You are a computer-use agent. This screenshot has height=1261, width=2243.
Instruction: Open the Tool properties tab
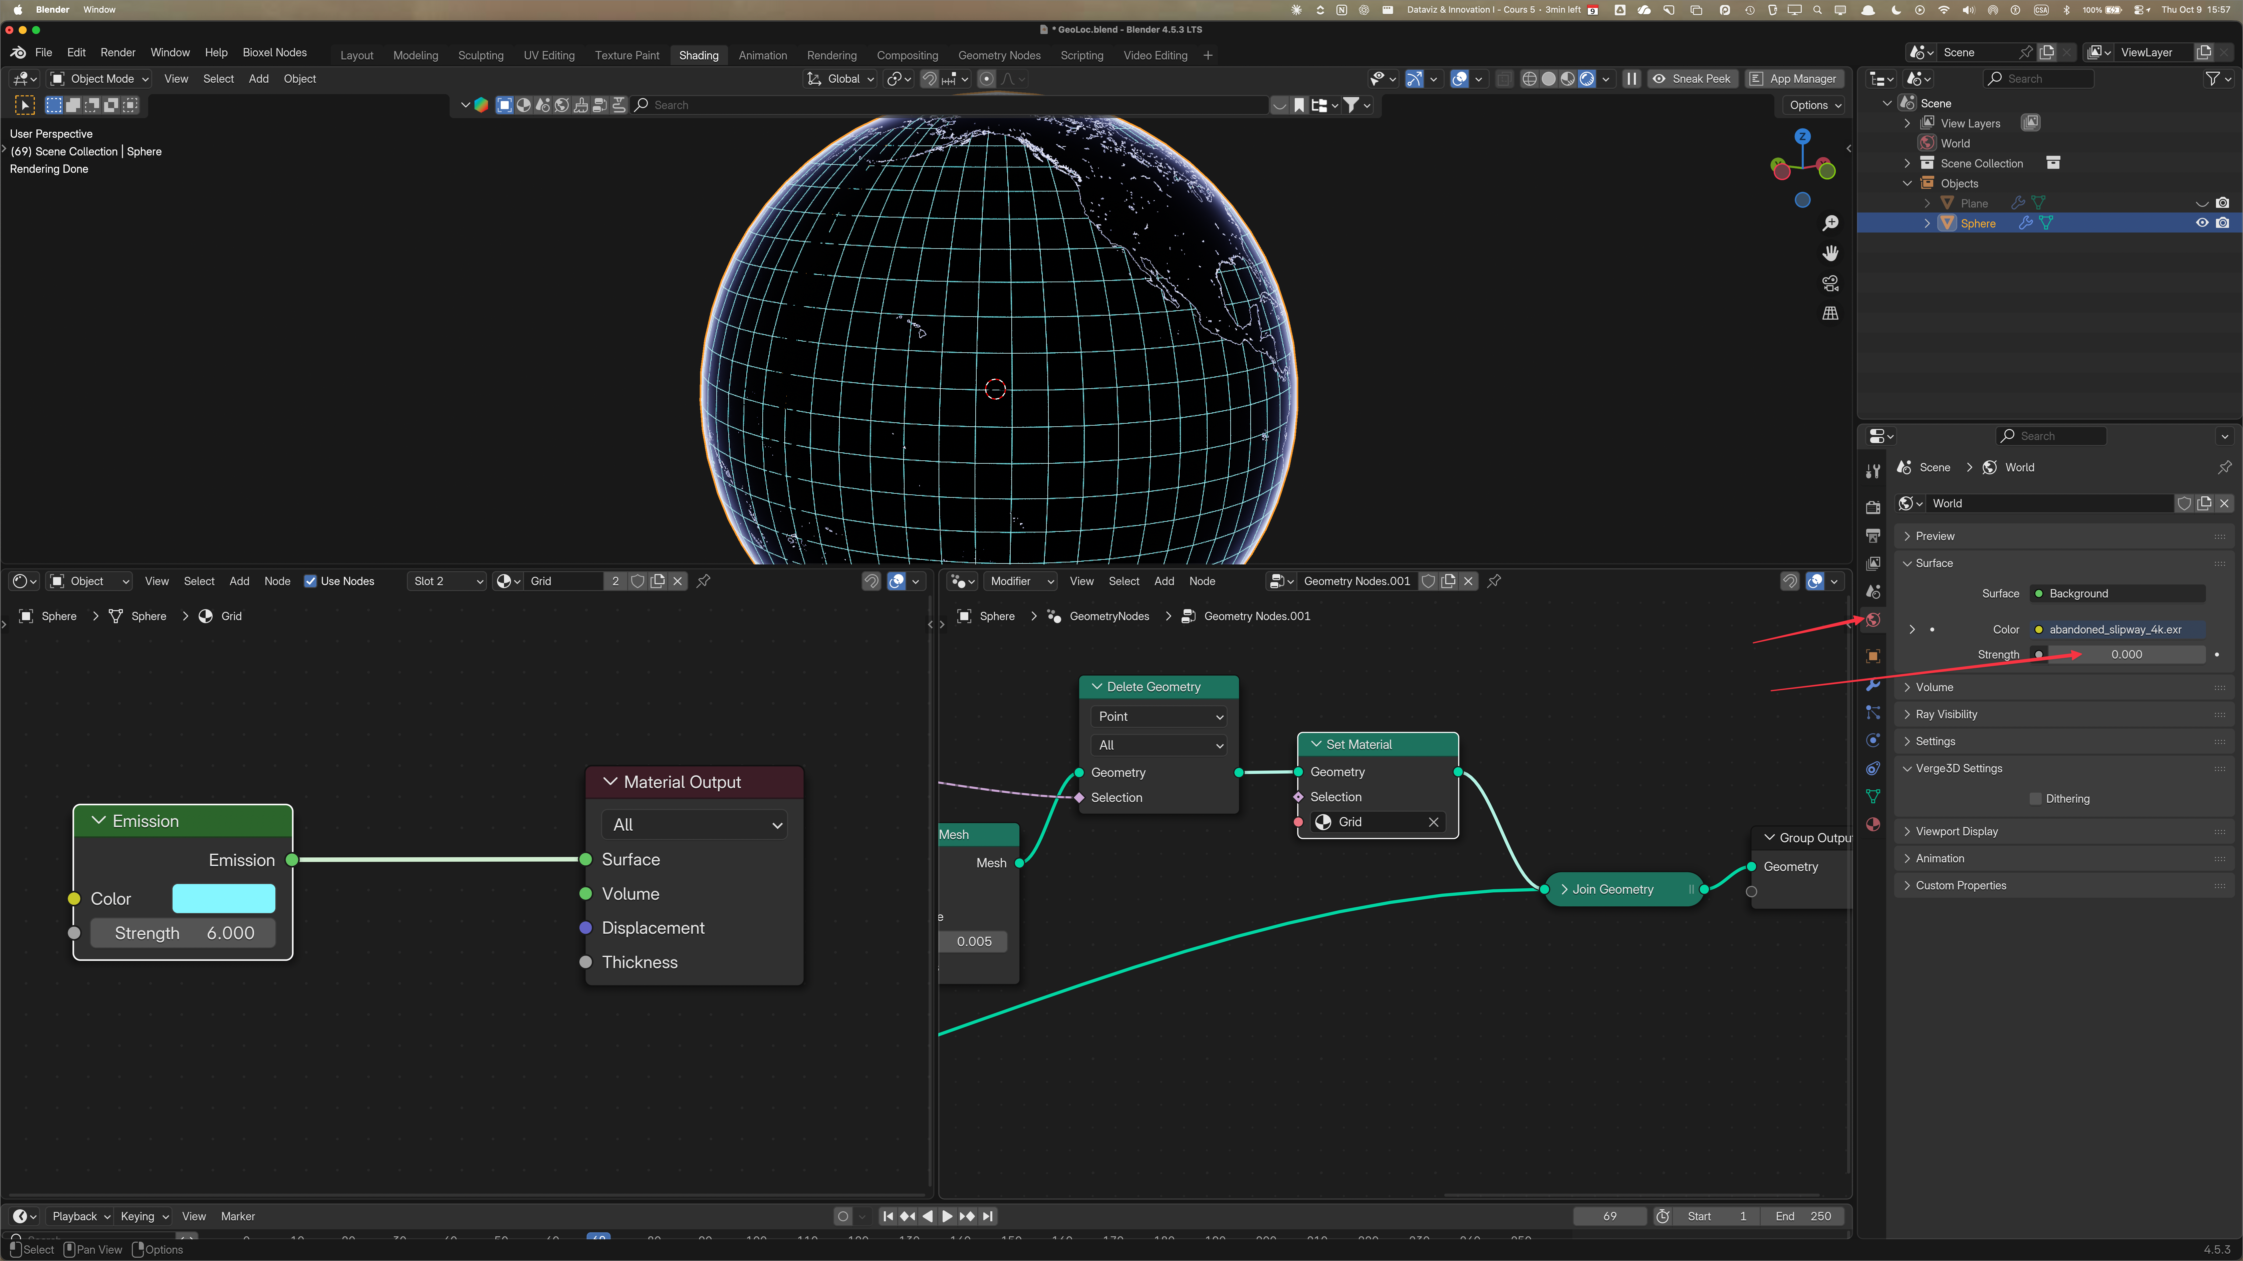click(x=1873, y=471)
